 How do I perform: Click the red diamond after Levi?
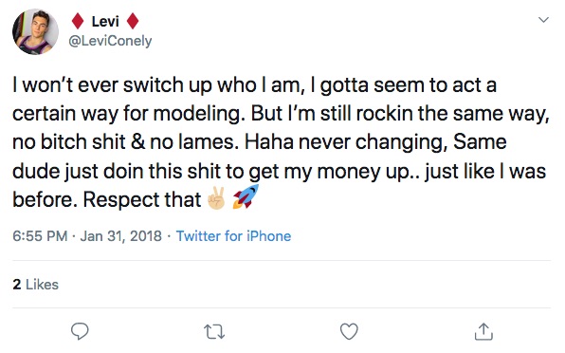[133, 21]
